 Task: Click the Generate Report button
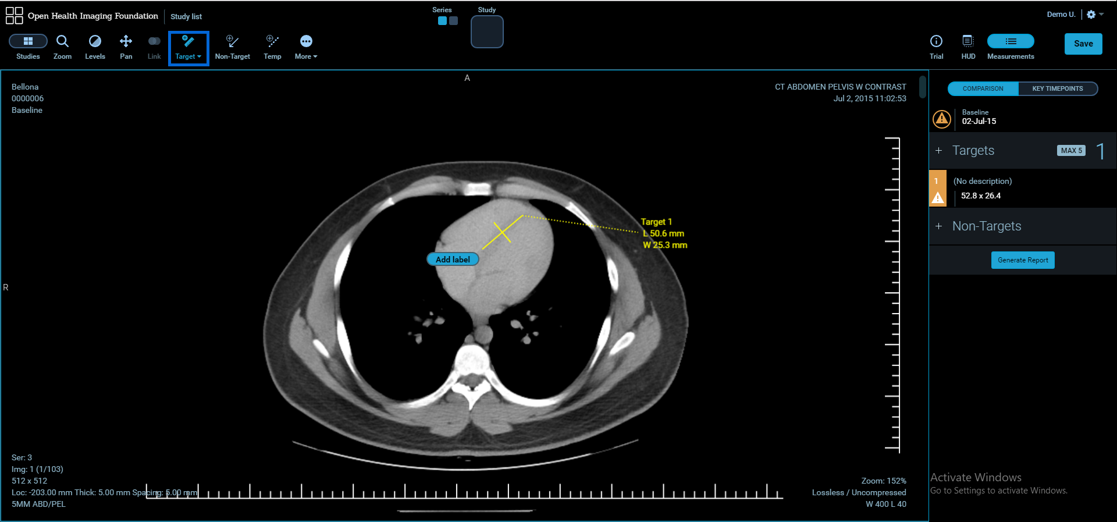click(1022, 260)
